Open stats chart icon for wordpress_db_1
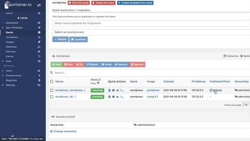Image resolution: width=250 pixels, height=141 pixels. tap(118, 97)
